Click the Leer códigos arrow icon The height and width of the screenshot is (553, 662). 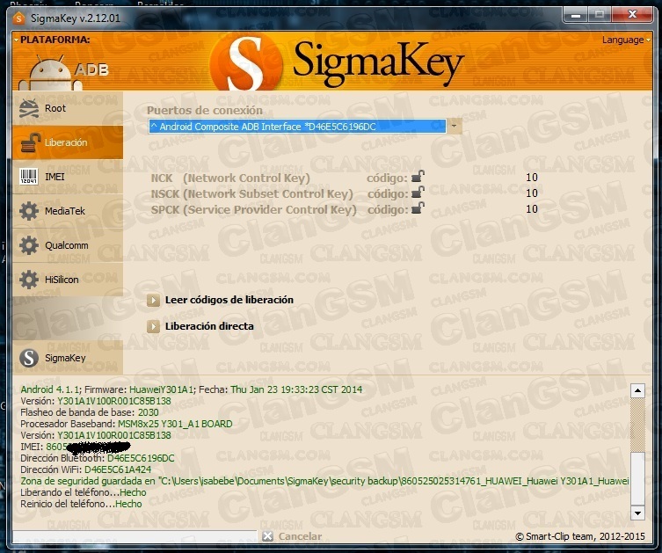click(153, 301)
